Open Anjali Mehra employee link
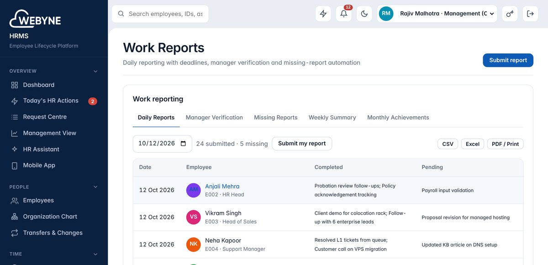Screen dimensions: 548x265 pos(222,187)
